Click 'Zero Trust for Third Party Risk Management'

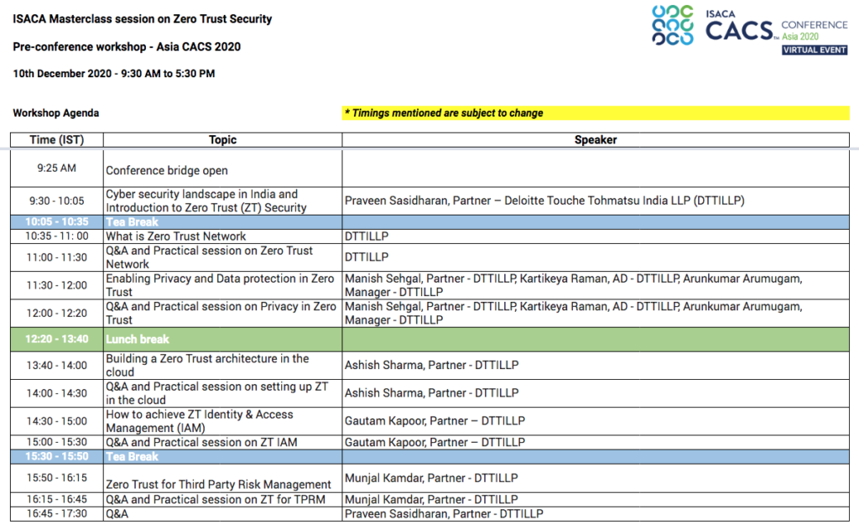pos(222,478)
